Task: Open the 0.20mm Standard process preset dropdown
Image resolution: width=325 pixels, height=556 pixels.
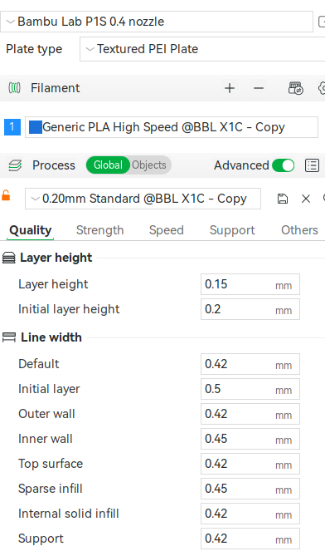Action: point(143,199)
